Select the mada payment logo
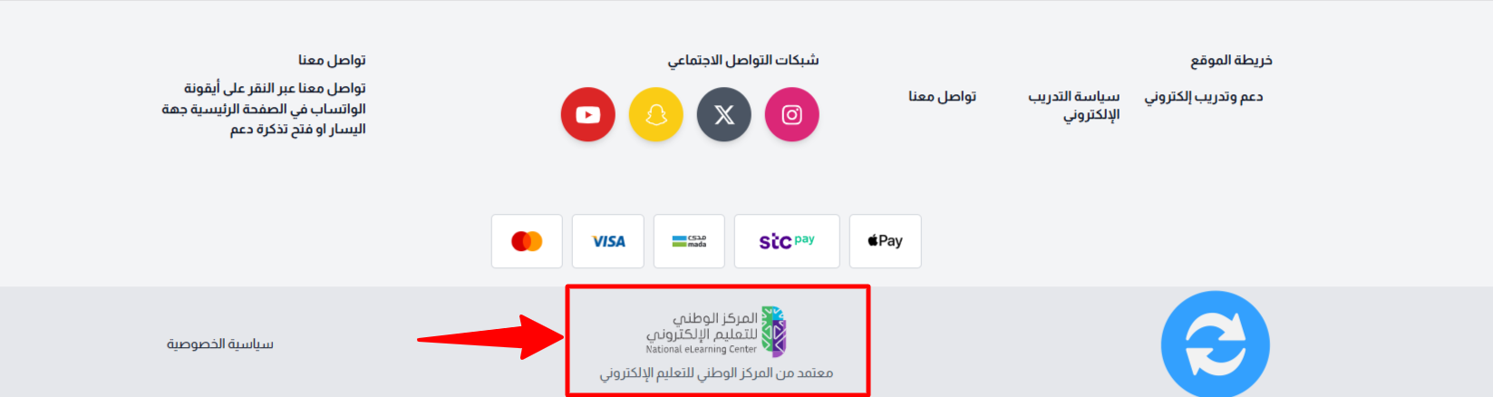The height and width of the screenshot is (397, 1493). pyautogui.click(x=689, y=241)
